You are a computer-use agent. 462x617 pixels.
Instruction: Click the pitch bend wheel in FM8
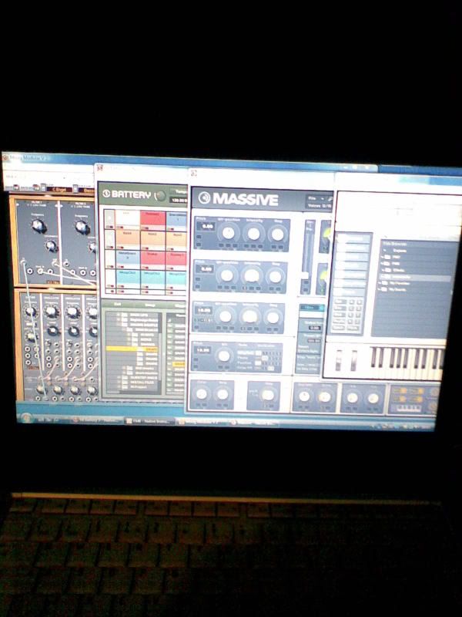click(x=339, y=359)
